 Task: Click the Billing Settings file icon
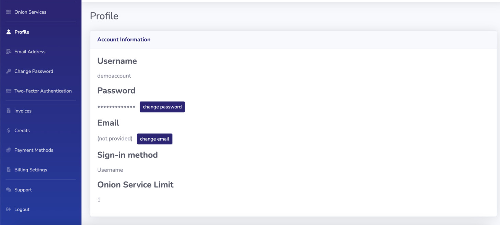click(9, 170)
